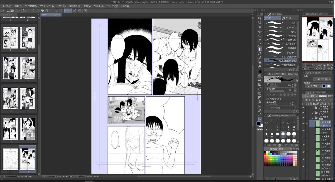Select the Figure ellipse tool

(x=260, y=89)
